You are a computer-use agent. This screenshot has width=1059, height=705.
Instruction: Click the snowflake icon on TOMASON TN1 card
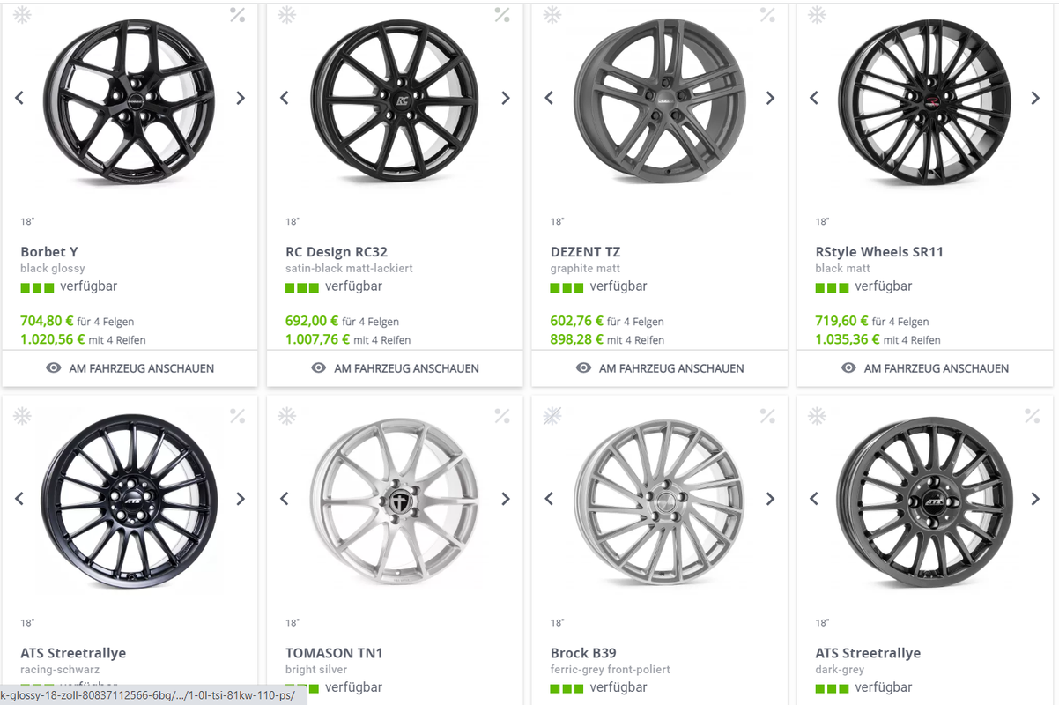point(287,415)
